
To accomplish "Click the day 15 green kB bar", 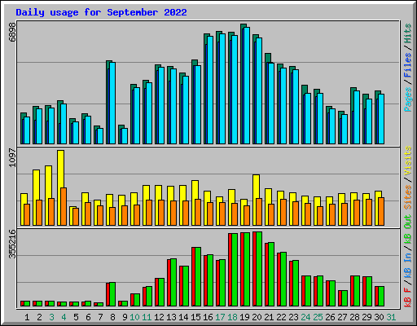I will click(198, 277).
